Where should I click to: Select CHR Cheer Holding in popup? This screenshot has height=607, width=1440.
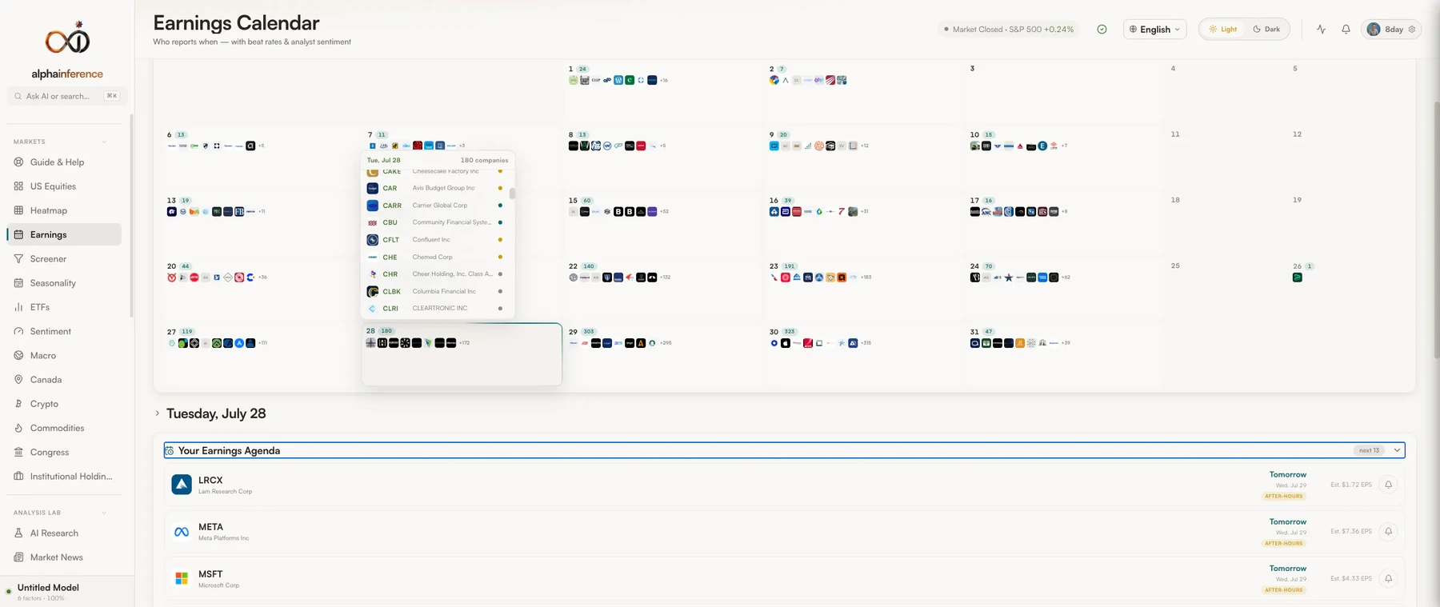click(435, 274)
